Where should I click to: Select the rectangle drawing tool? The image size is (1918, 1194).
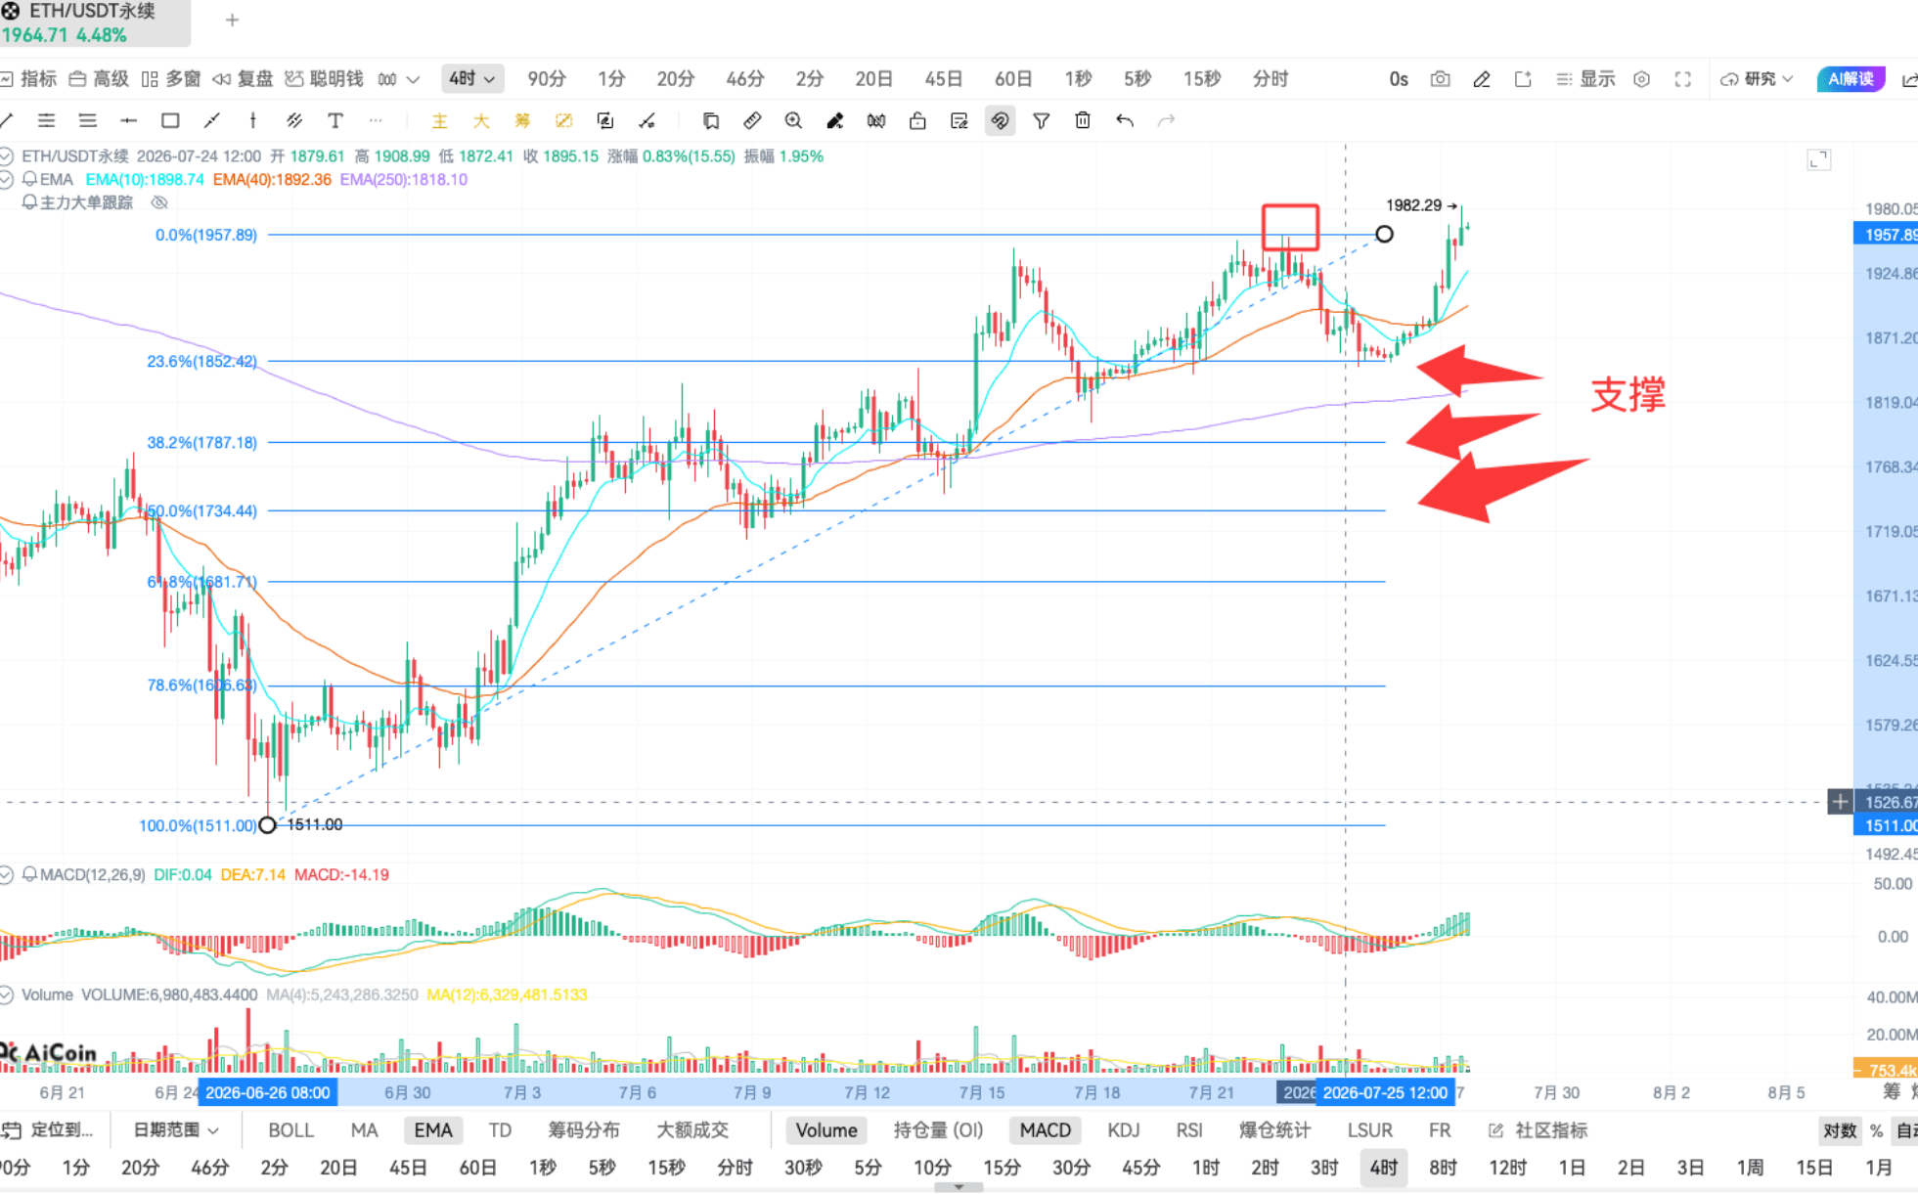pyautogui.click(x=170, y=120)
